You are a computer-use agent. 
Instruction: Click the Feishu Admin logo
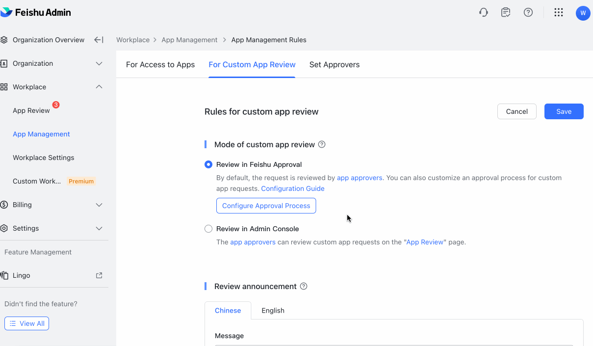tap(36, 12)
